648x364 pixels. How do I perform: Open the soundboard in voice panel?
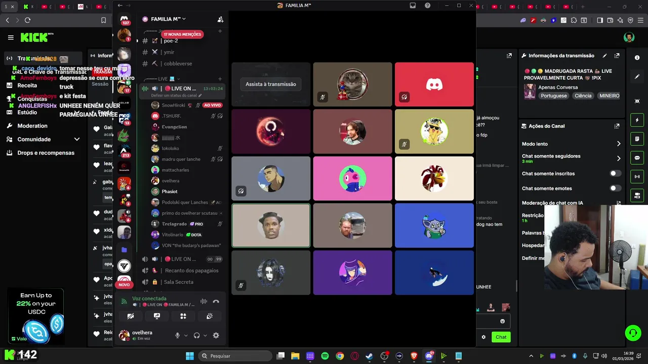pyautogui.click(x=210, y=316)
